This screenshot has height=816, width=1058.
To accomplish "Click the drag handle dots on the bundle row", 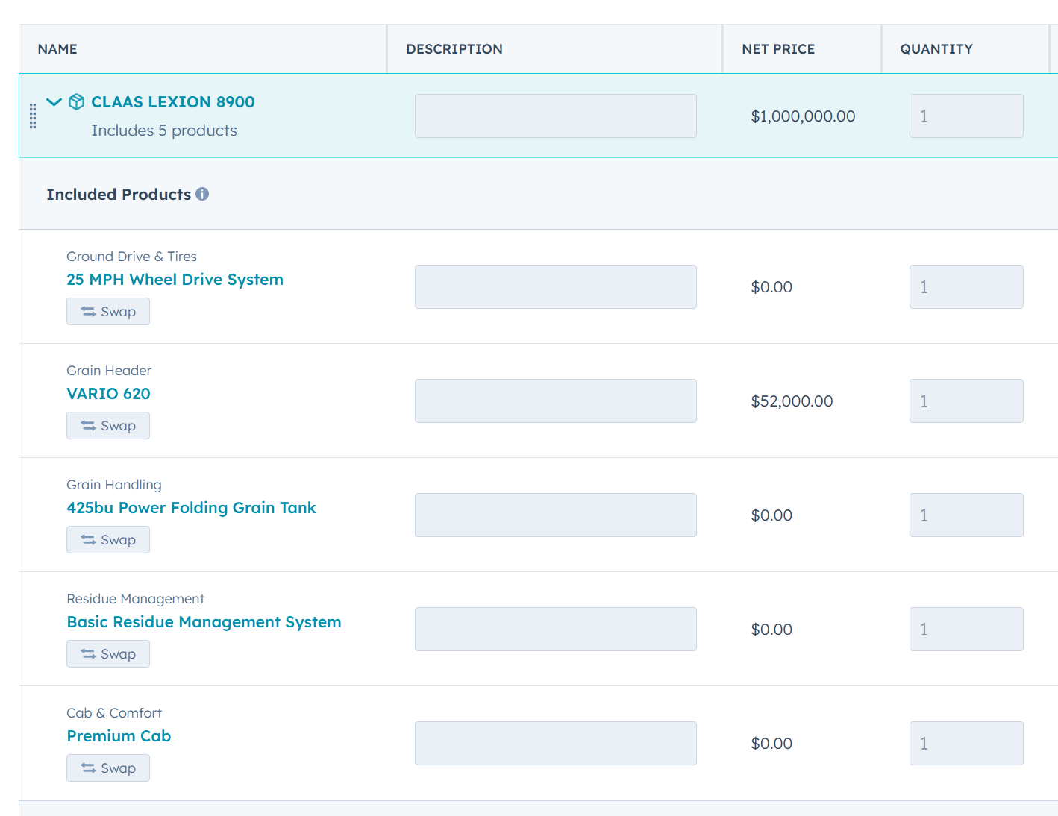I will [32, 116].
